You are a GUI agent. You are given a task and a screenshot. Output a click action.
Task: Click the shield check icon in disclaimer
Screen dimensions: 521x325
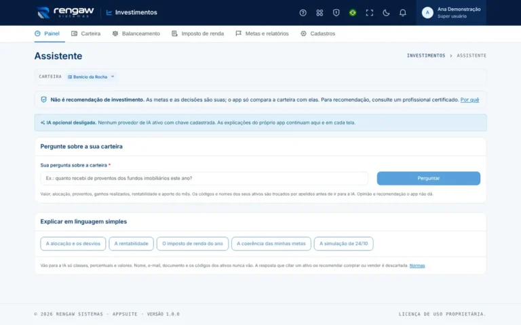pyautogui.click(x=43, y=100)
